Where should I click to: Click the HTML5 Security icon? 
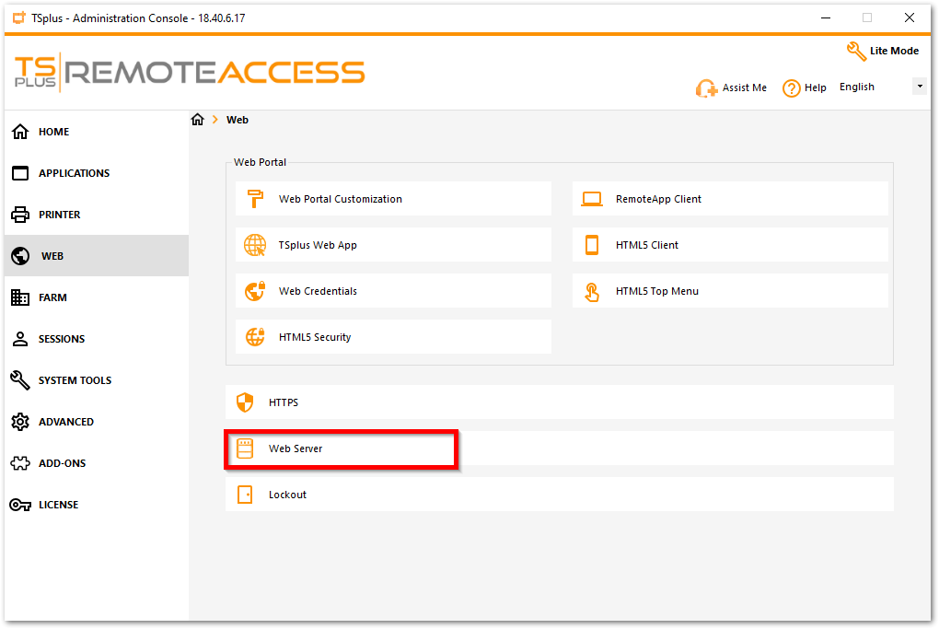pyautogui.click(x=255, y=337)
